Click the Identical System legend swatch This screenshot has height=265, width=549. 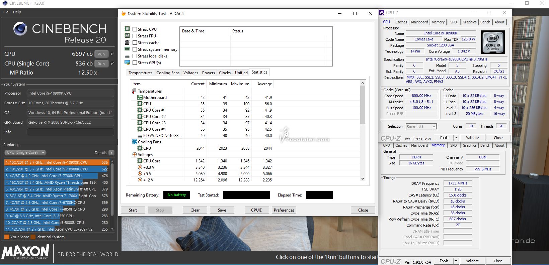click(33, 237)
